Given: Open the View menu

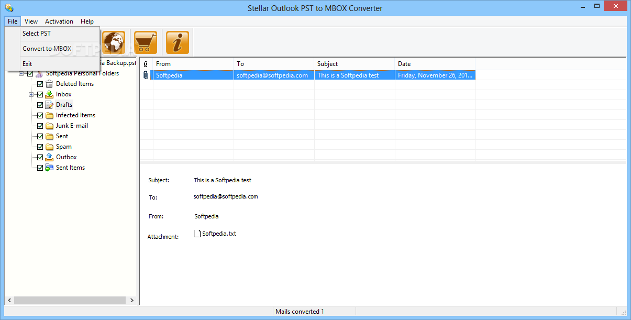Looking at the screenshot, I should coord(31,21).
